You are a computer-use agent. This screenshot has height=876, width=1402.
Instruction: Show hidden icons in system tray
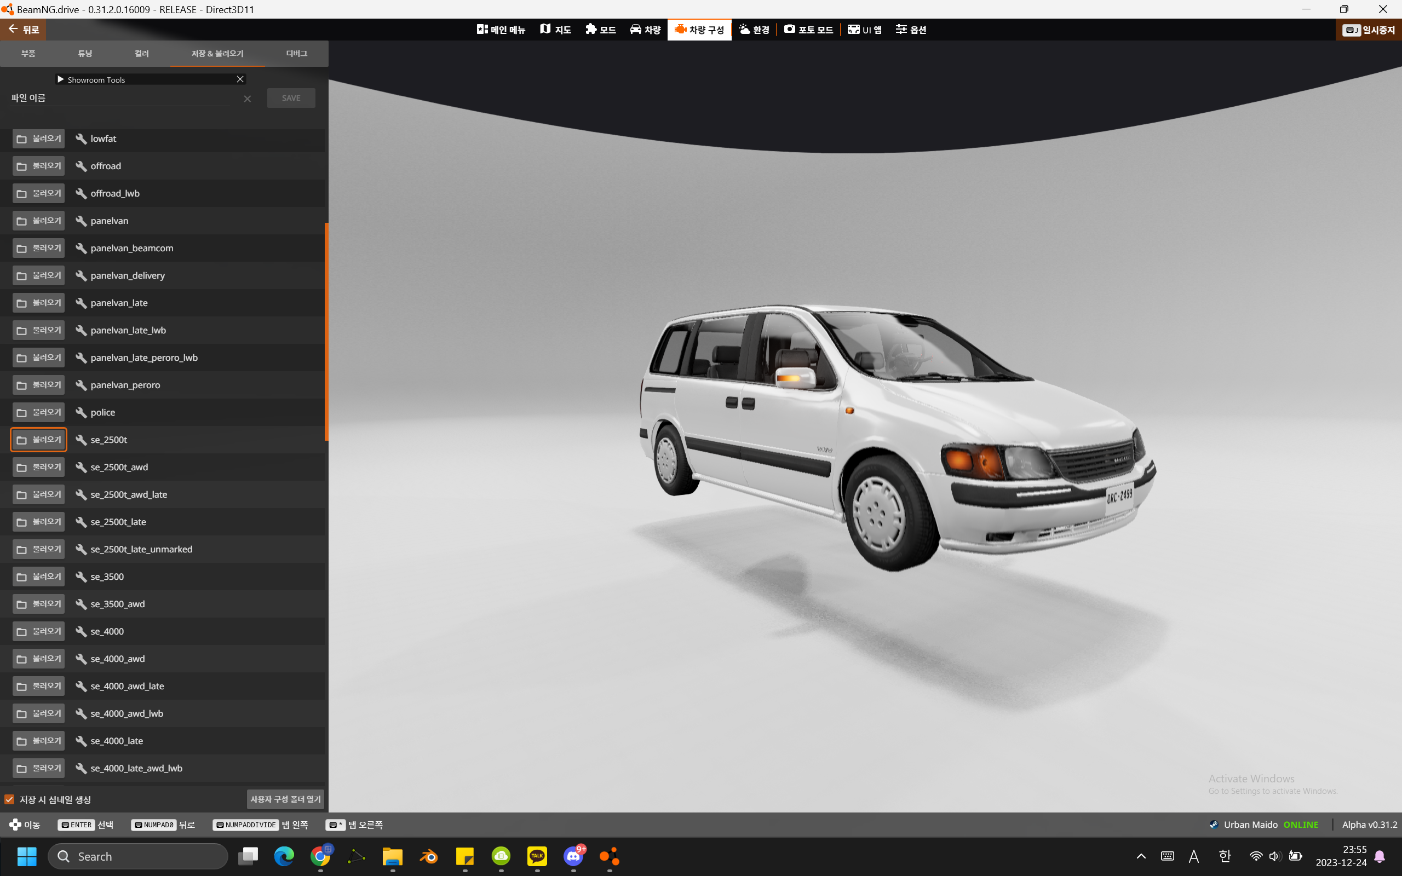1141,856
